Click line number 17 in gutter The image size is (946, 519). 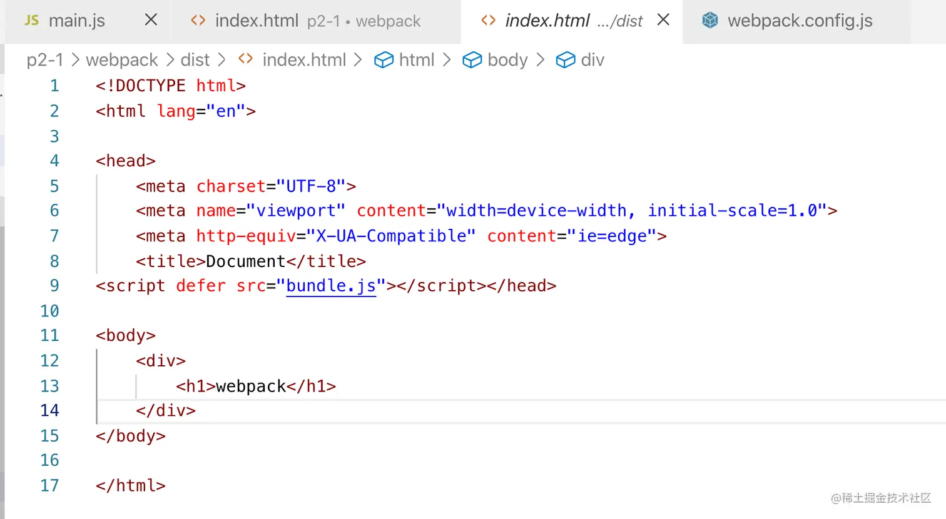49,486
